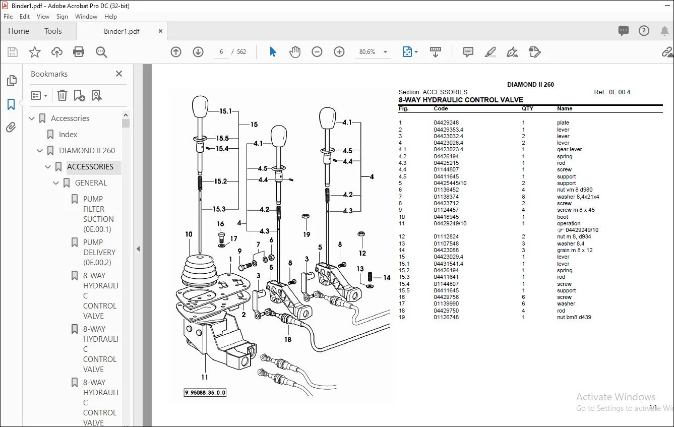Close the Binder1.pdf tab

(161, 31)
